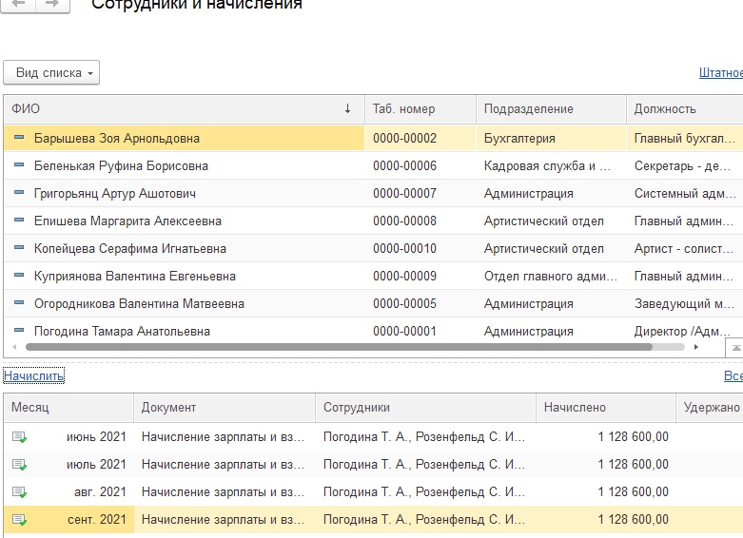Viewport: 743px width, 538px height.
Task: Select row Погодина Тамара Анатольевна
Action: tap(373, 331)
